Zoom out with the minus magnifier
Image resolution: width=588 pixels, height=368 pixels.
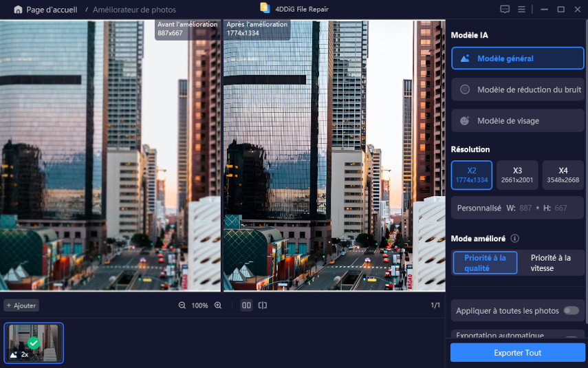pos(182,305)
